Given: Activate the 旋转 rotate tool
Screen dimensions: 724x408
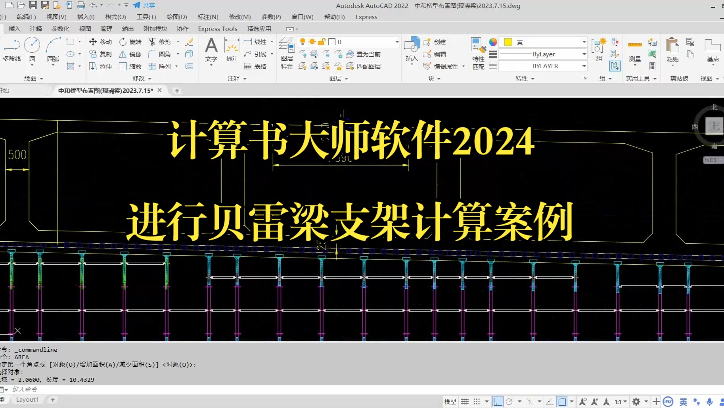Looking at the screenshot, I should [x=130, y=42].
